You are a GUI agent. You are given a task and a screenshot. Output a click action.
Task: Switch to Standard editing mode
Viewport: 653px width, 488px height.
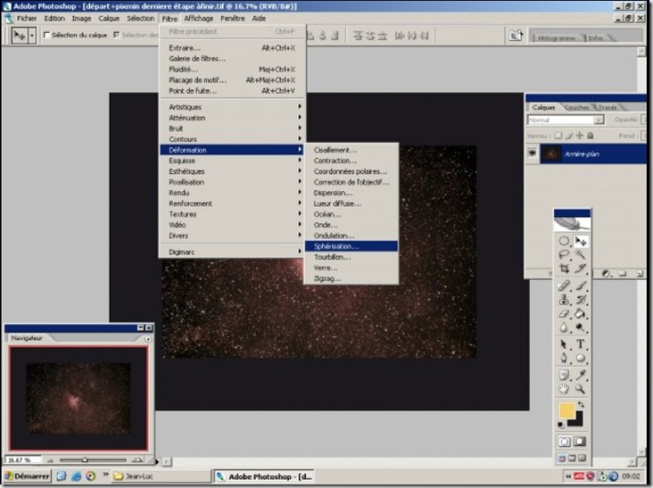pos(565,442)
